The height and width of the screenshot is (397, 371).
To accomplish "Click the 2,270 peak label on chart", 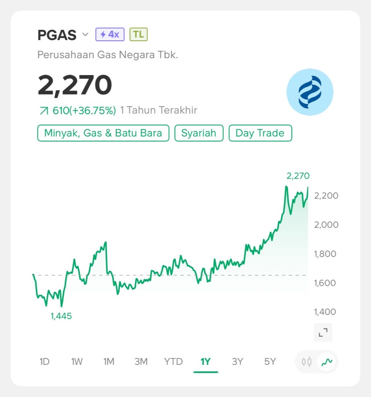I will 298,176.
